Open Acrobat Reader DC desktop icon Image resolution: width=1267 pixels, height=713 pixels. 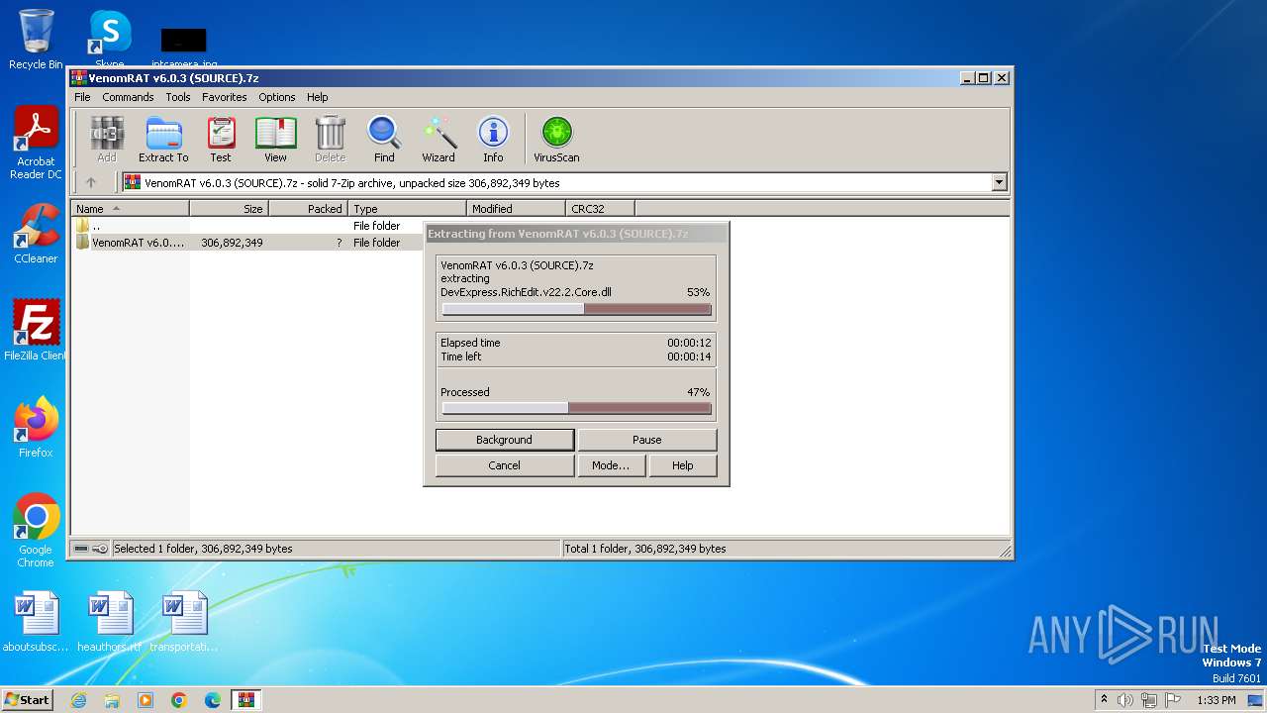tap(36, 144)
